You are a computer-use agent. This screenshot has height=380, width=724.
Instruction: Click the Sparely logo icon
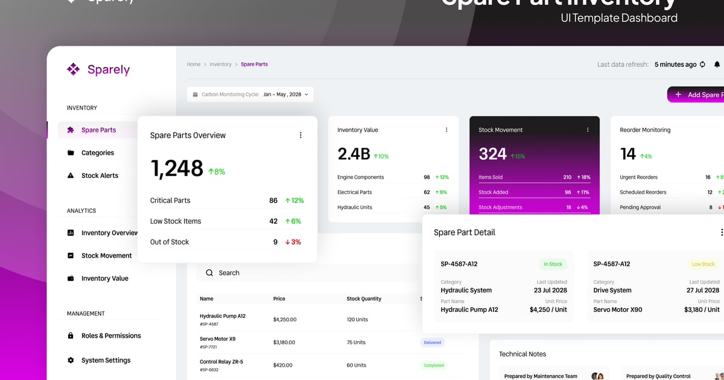(73, 69)
